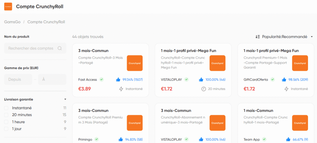Click the verified badge next to Team App
Image resolution: width=317 pixels, height=143 pixels.
pos(264,139)
